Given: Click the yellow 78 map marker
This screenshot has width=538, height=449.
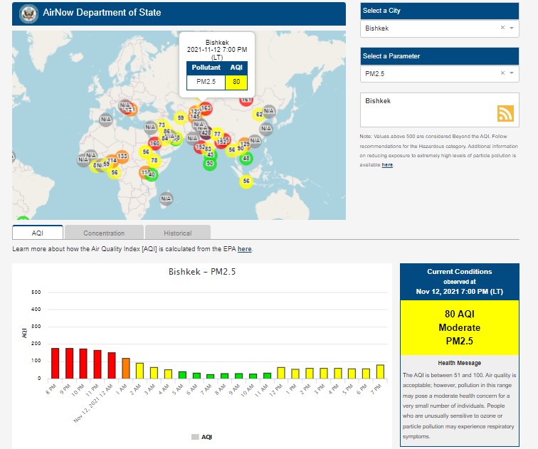Looking at the screenshot, I should coord(153,161).
